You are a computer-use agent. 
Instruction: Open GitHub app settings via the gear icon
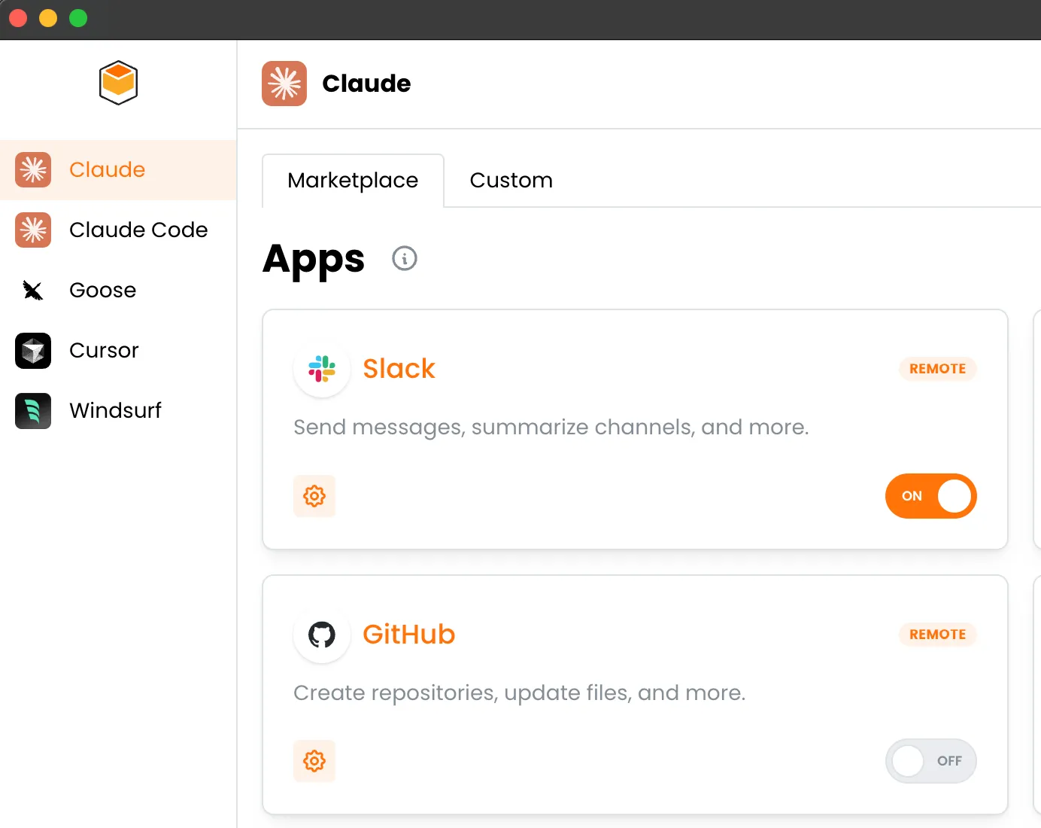click(314, 761)
